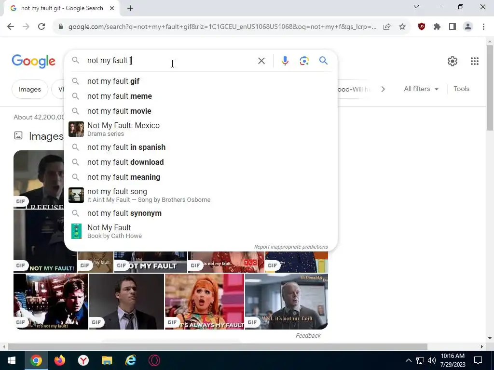Select suggestion 'not my fault meaning'
This screenshot has width=494, height=370.
pos(201,177)
